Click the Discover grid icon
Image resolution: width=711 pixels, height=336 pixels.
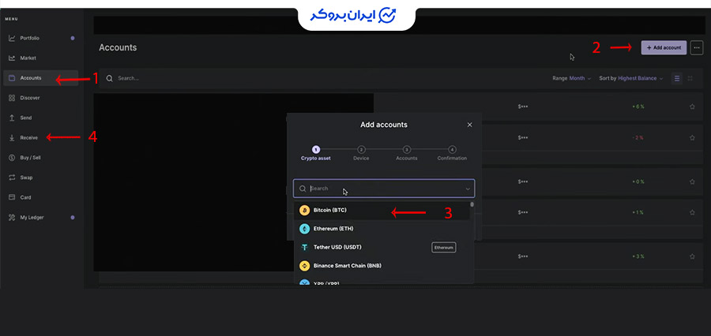12,98
